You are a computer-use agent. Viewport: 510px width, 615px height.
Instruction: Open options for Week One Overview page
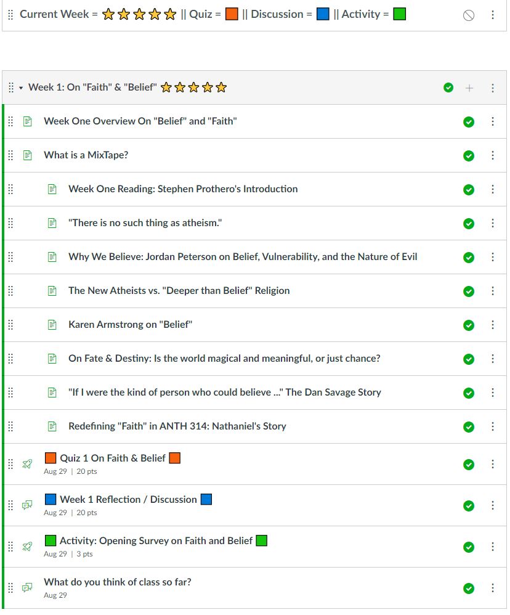[492, 121]
